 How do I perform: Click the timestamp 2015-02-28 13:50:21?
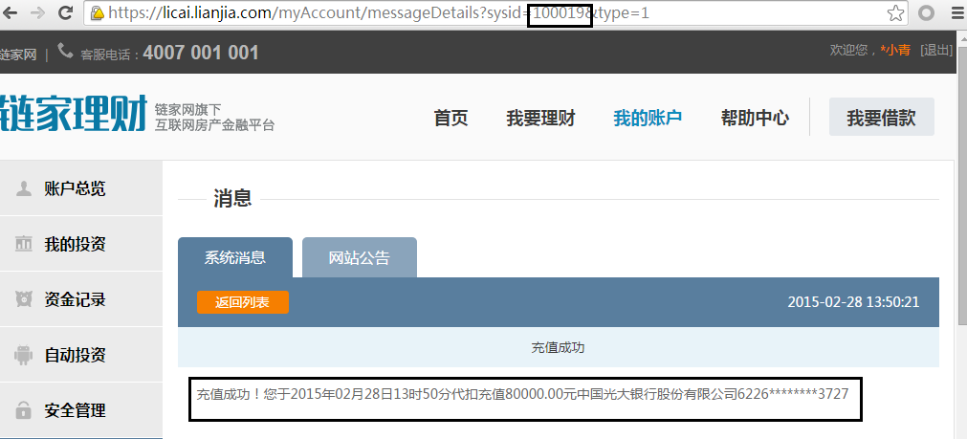pyautogui.click(x=853, y=303)
